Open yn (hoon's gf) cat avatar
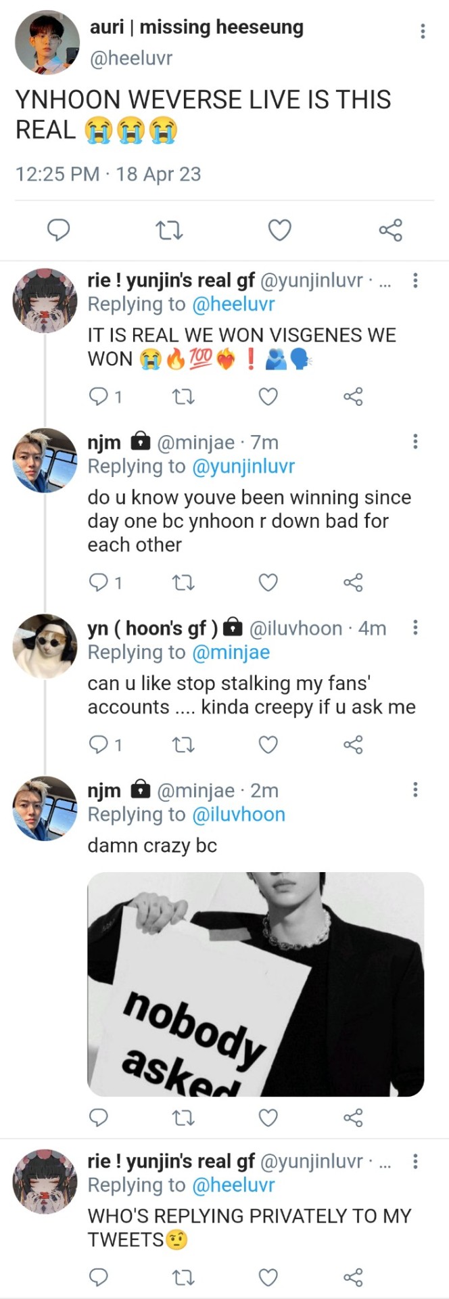The height and width of the screenshot is (1299, 449). (x=45, y=646)
